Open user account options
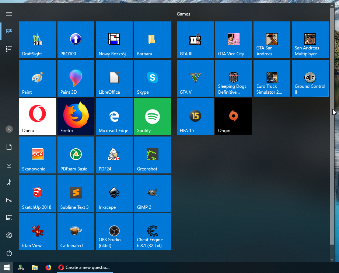The height and width of the screenshot is (273, 339). point(9,129)
